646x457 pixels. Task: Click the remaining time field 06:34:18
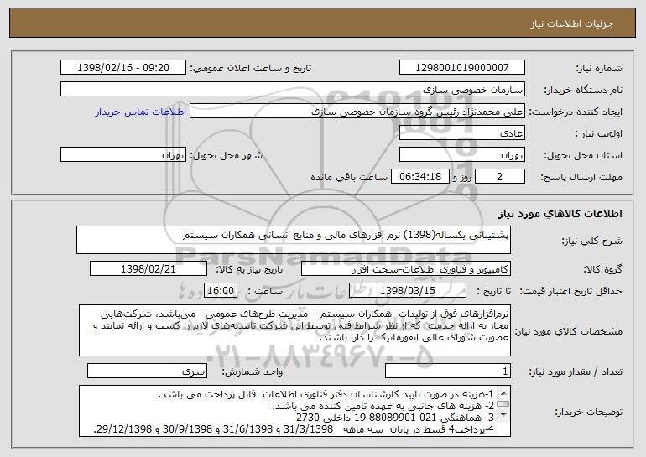[x=419, y=177]
